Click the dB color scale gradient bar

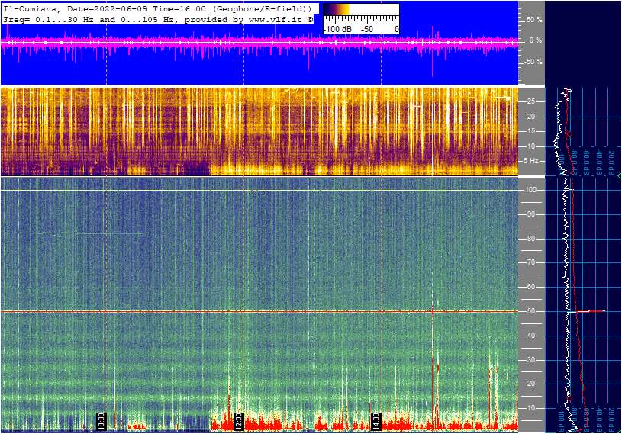pyautogui.click(x=360, y=11)
